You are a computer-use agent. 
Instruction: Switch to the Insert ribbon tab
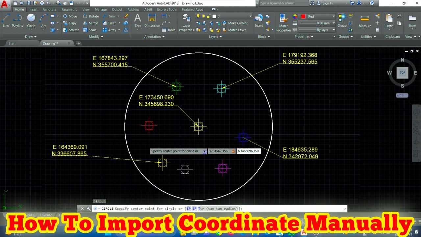tap(33, 10)
